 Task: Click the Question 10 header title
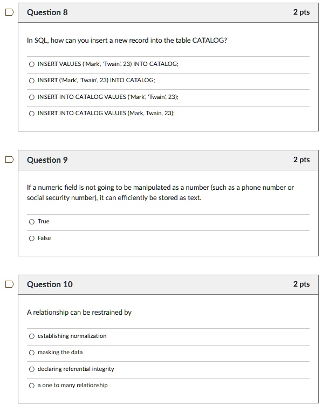click(50, 284)
